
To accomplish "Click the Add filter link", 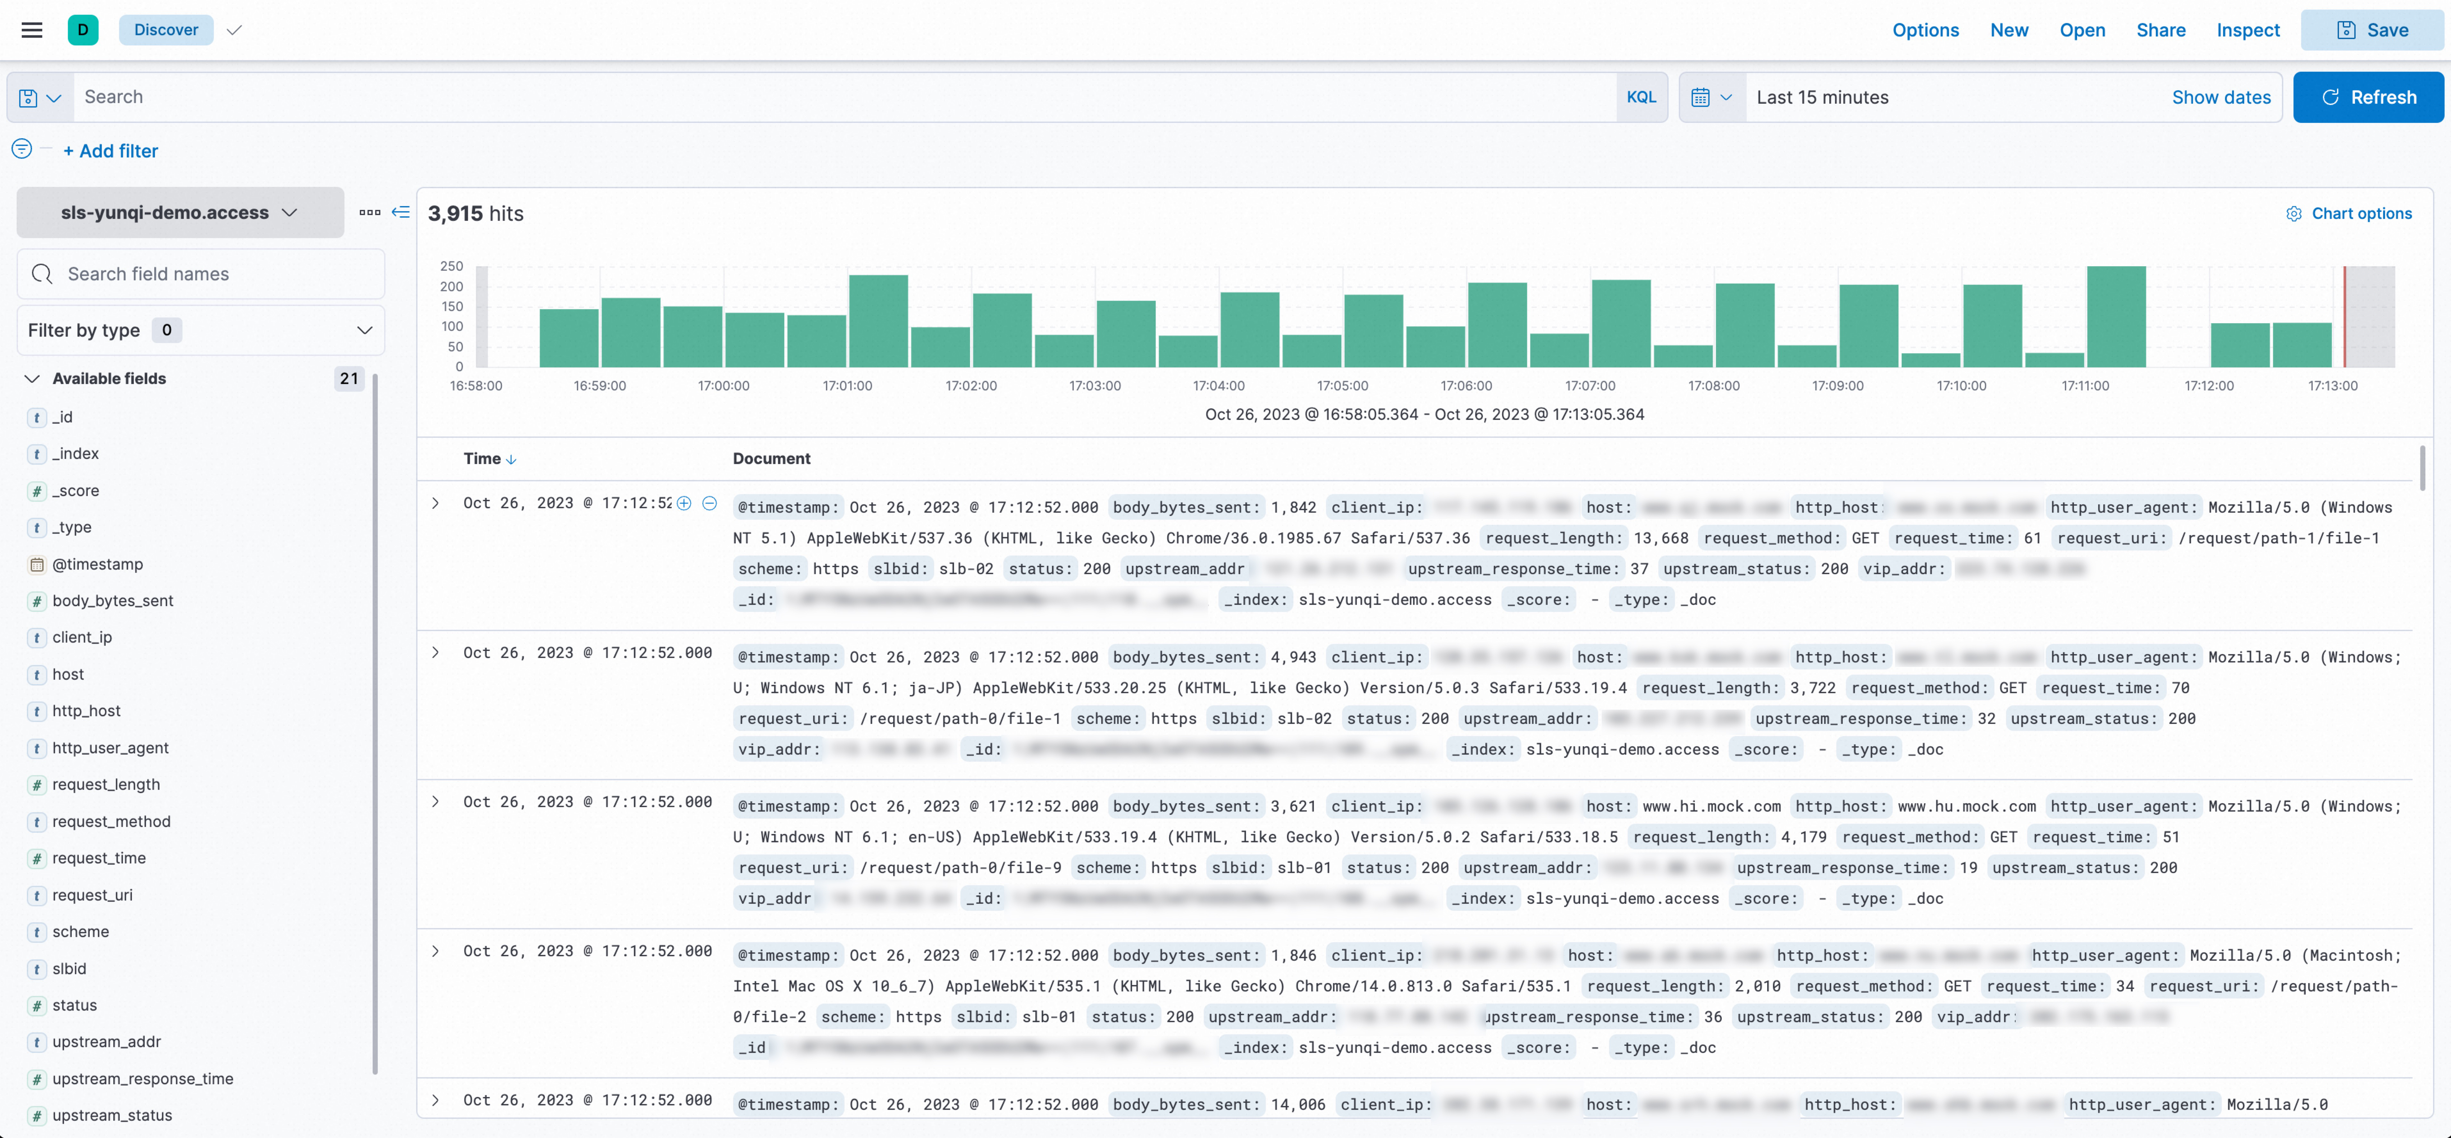I will pos(110,150).
